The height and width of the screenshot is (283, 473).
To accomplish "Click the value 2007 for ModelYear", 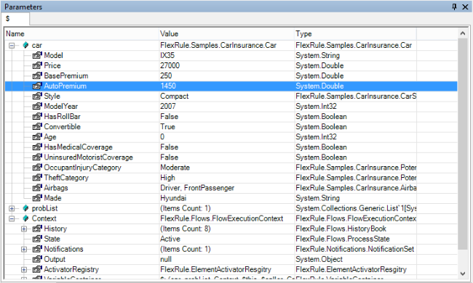I will (x=168, y=107).
